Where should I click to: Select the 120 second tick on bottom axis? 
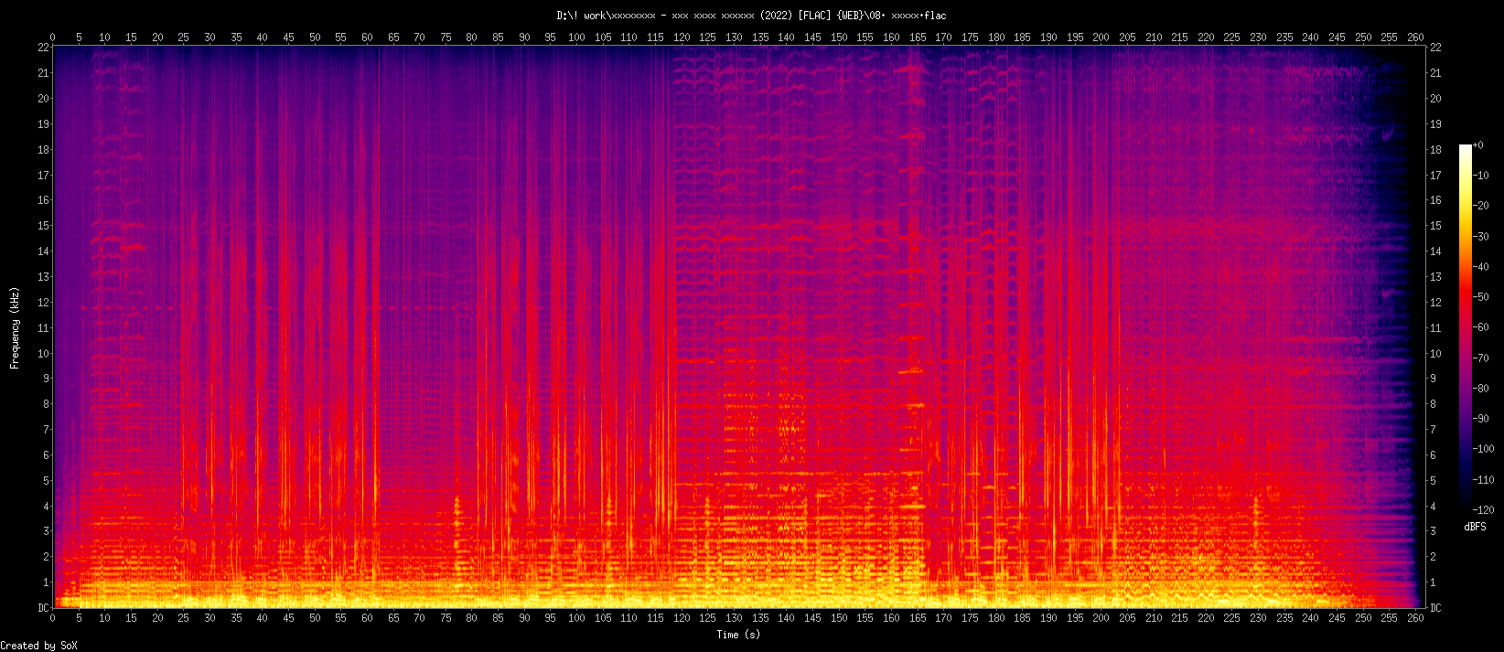(682, 618)
